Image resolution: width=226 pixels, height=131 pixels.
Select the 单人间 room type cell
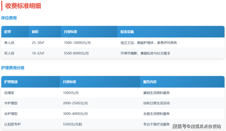(9, 43)
